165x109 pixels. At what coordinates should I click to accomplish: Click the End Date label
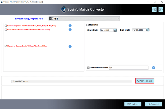[x=125, y=30]
